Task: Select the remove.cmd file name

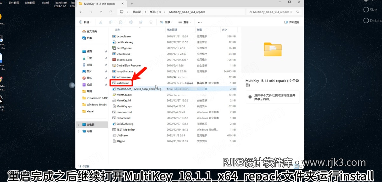Action: [x=124, y=112]
